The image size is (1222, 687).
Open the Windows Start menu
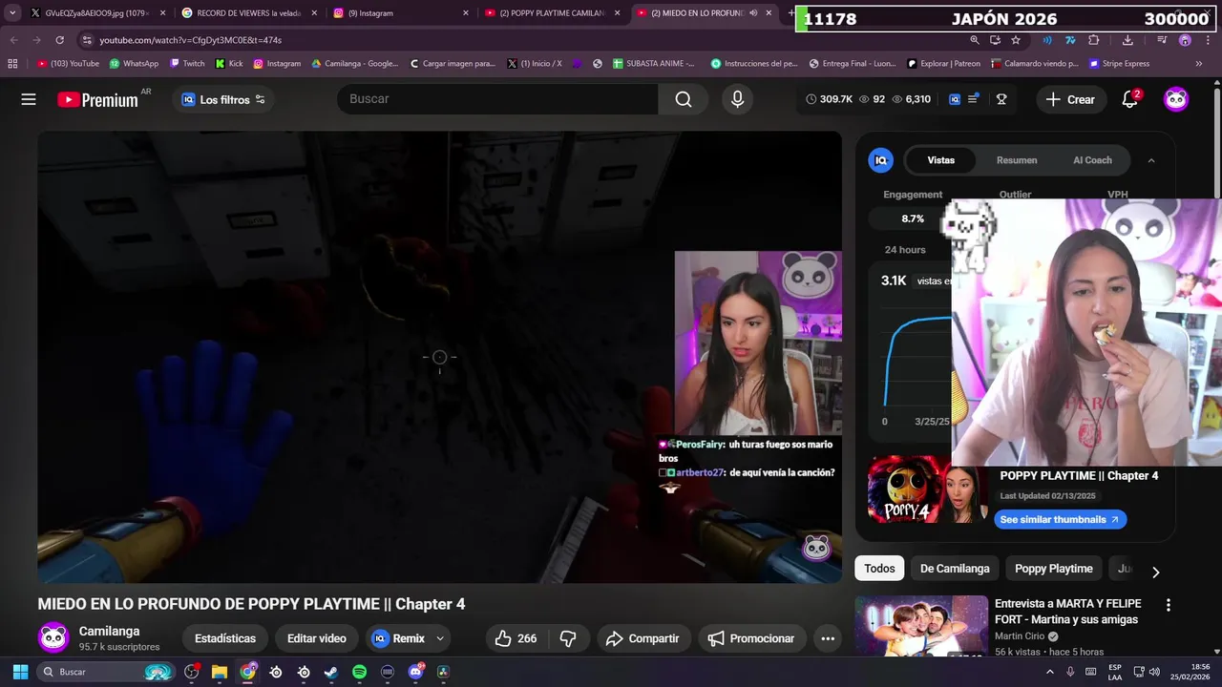(x=20, y=672)
